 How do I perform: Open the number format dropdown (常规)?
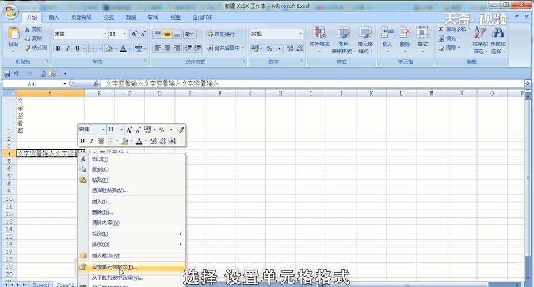[300, 34]
